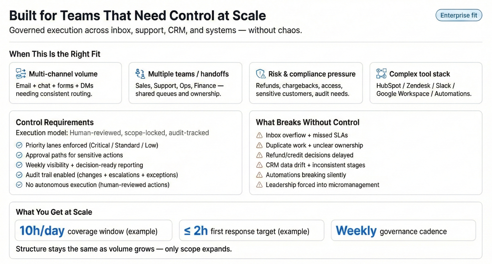The image size is (492, 264).
Task: Click warning icon beside Automations breaking silently
Action: pos(260,175)
